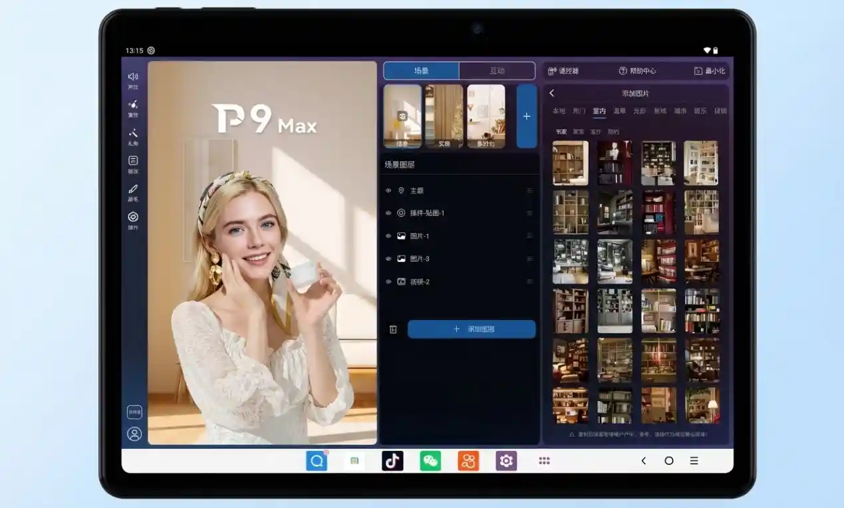Go back with the add-image panel chevron
This screenshot has height=508, width=844.
pos(552,94)
